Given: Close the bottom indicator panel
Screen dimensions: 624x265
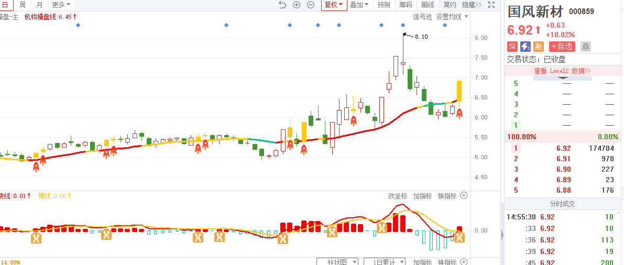Looking at the screenshot, I should pyautogui.click(x=464, y=262).
